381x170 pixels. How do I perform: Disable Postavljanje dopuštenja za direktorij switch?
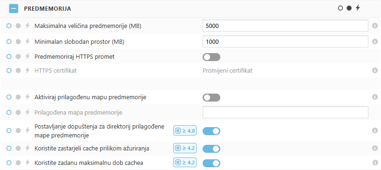click(x=211, y=131)
